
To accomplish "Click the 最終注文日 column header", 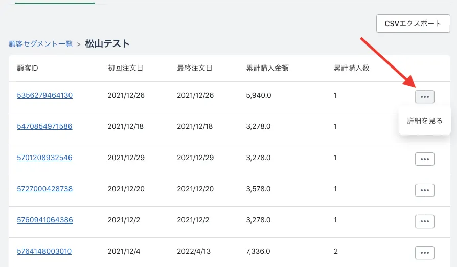I will click(194, 68).
